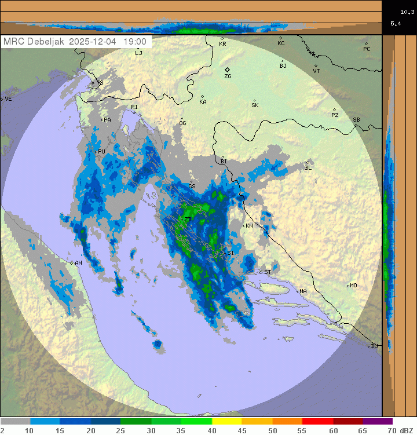The image size is (417, 435).
Task: Click the MRC Debeljak timestamp label
Action: tap(75, 42)
